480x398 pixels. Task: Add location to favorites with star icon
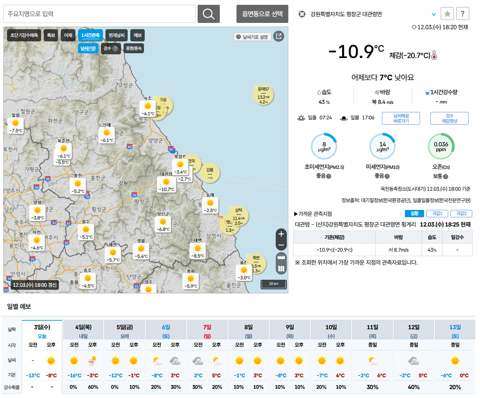click(447, 14)
